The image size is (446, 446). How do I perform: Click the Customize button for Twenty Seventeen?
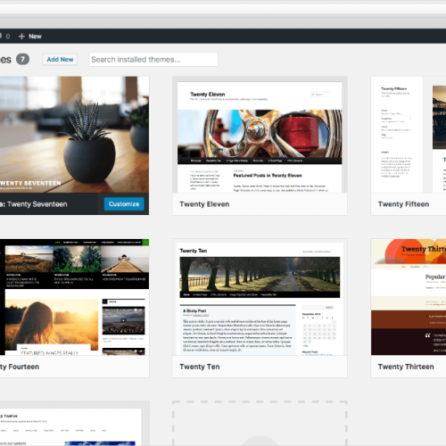(124, 204)
